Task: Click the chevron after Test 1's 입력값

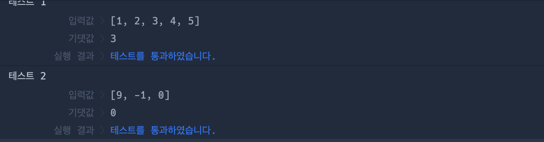Action: click(x=102, y=21)
